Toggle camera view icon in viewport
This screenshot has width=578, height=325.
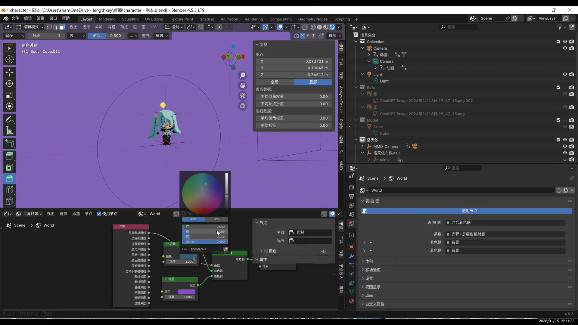click(242, 96)
